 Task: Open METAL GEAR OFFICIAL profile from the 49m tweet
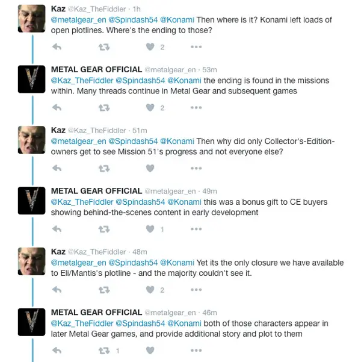[x=96, y=191]
